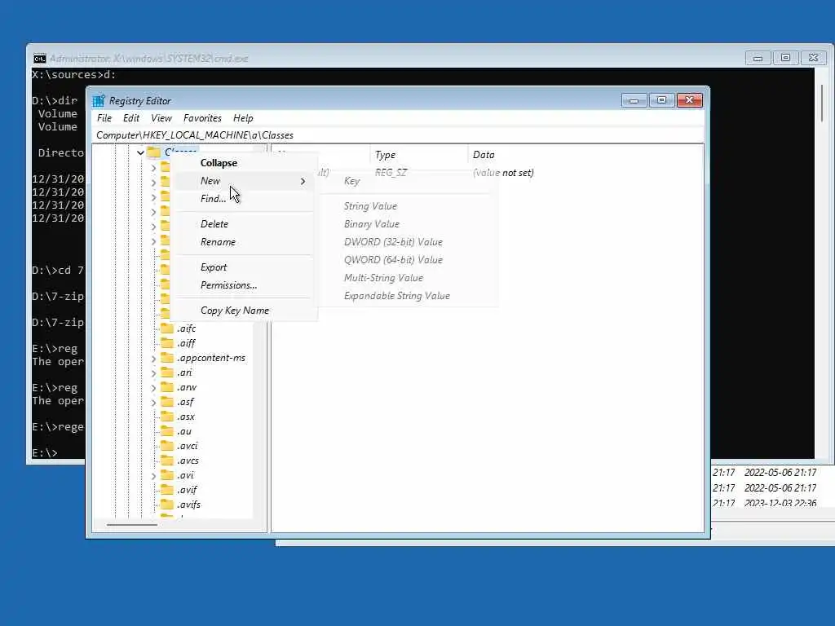Maximize the Registry Editor window
The height and width of the screenshot is (626, 835).
661,100
